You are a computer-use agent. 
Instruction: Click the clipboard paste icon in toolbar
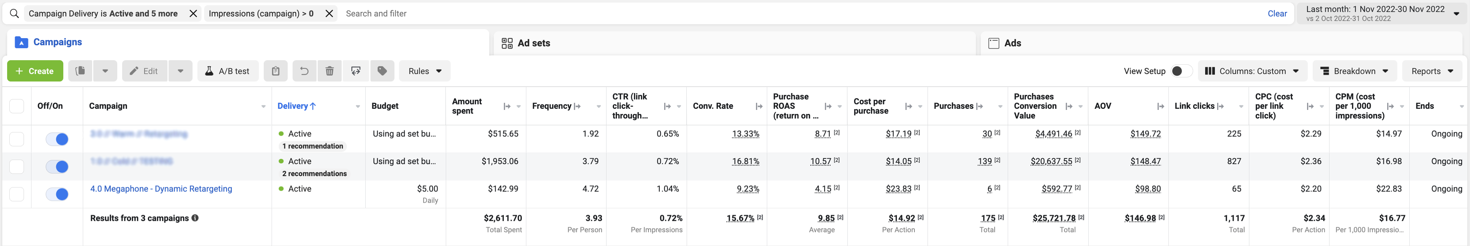[x=276, y=71]
